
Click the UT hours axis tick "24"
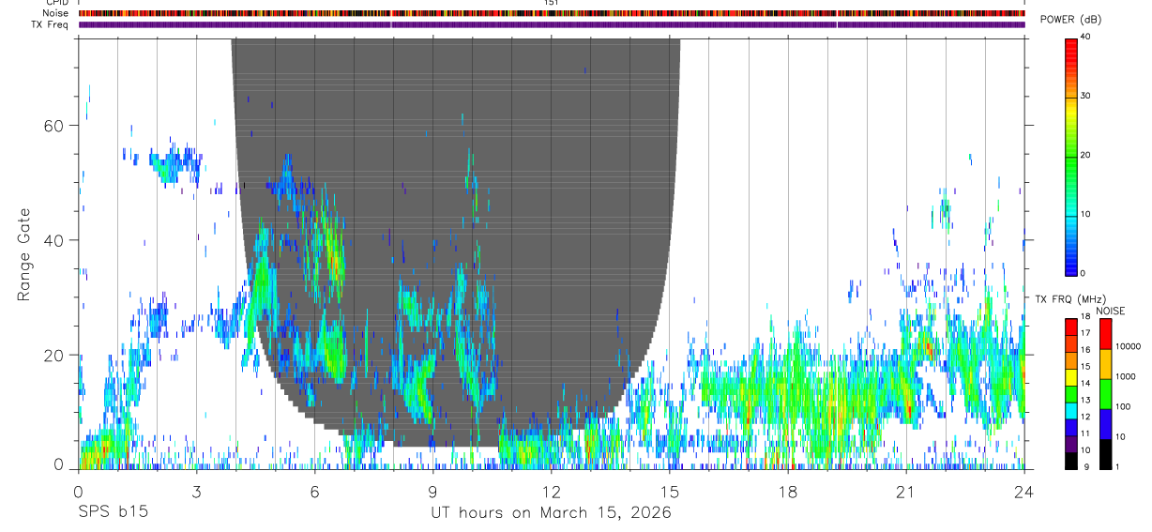pyautogui.click(x=1023, y=491)
